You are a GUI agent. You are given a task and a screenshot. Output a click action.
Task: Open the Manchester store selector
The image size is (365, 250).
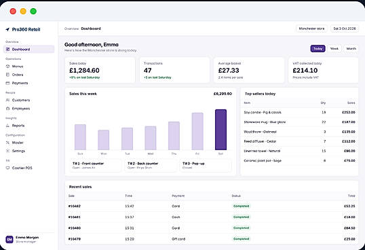311,29
